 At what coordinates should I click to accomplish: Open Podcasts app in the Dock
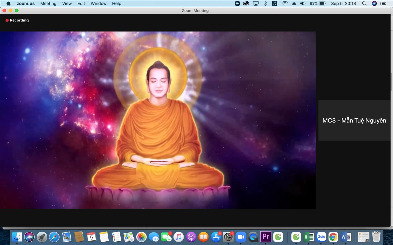tap(191, 237)
